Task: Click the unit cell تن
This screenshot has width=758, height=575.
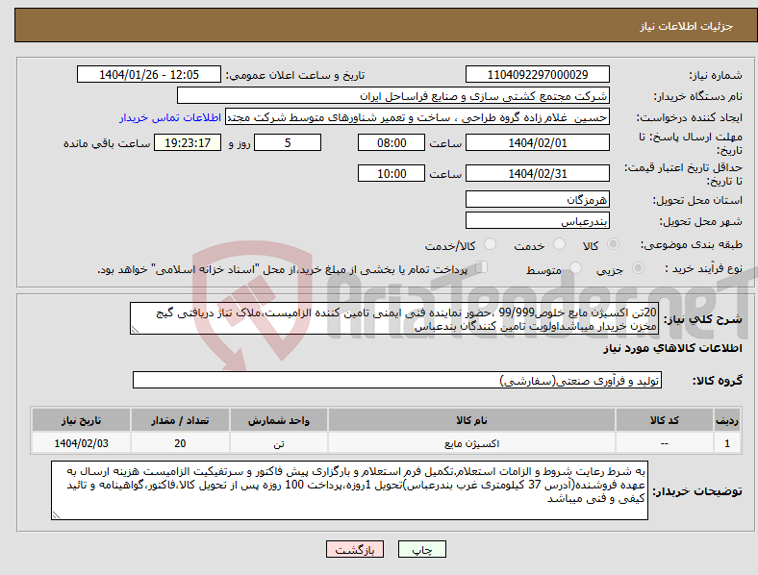Action: click(x=279, y=443)
